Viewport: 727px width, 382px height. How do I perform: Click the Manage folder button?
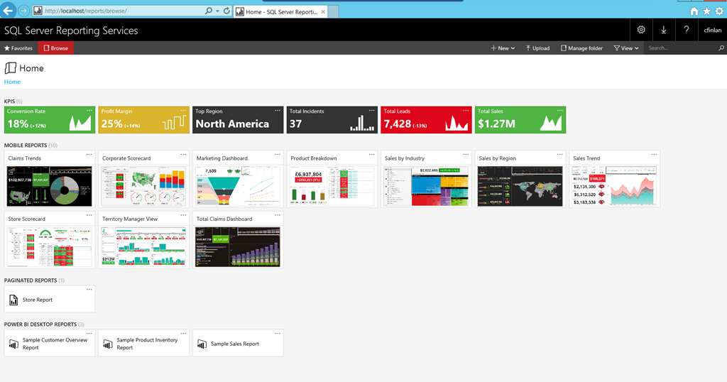pyautogui.click(x=581, y=48)
